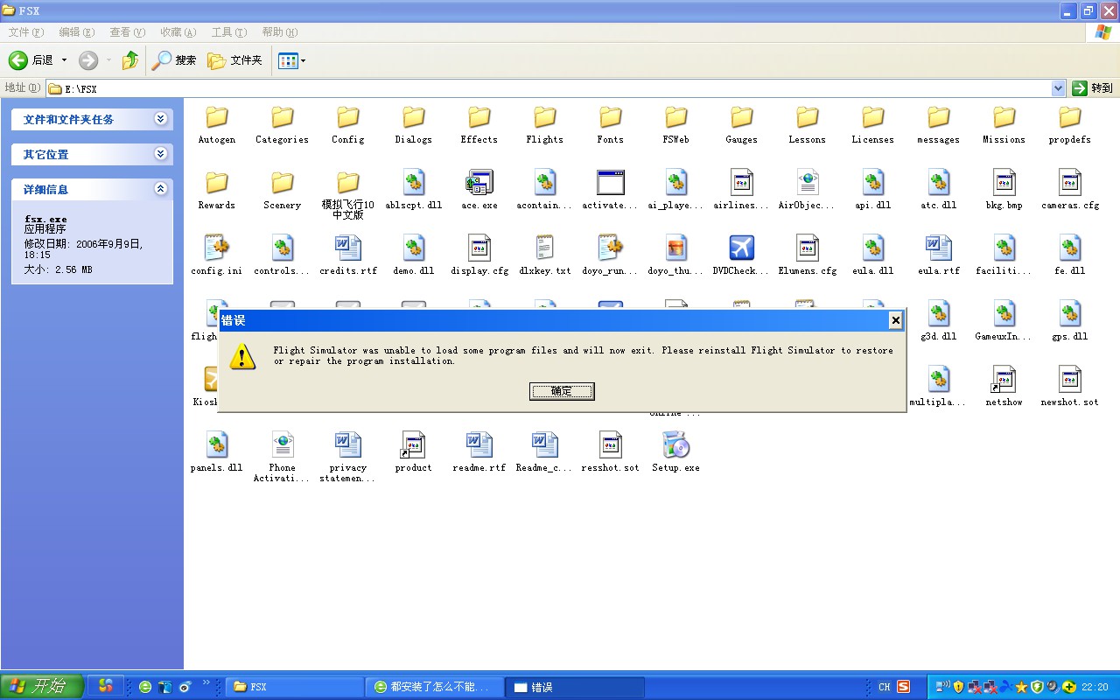Click the 确定 button in error dialog
The width and height of the screenshot is (1120, 700).
[562, 391]
